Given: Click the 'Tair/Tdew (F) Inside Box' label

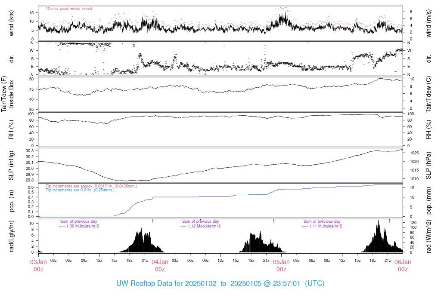Looking at the screenshot, I should tap(8, 94).
